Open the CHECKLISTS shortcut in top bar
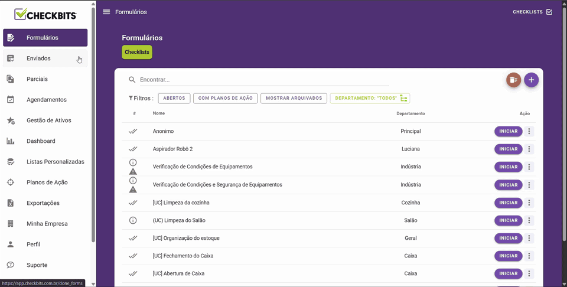Image resolution: width=567 pixels, height=287 pixels. coord(532,12)
